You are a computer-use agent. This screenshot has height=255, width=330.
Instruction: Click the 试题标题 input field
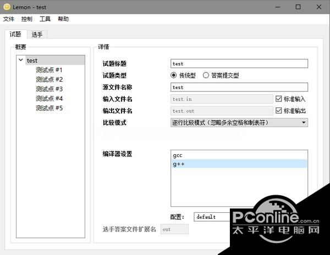pyautogui.click(x=239, y=64)
